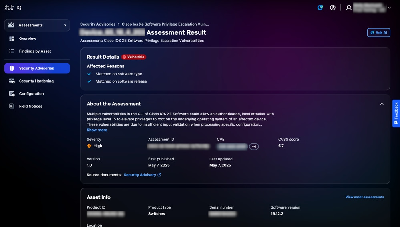Viewport: 400px width, 227px height.
Task: Click the High severity warning icon
Action: tap(89, 146)
